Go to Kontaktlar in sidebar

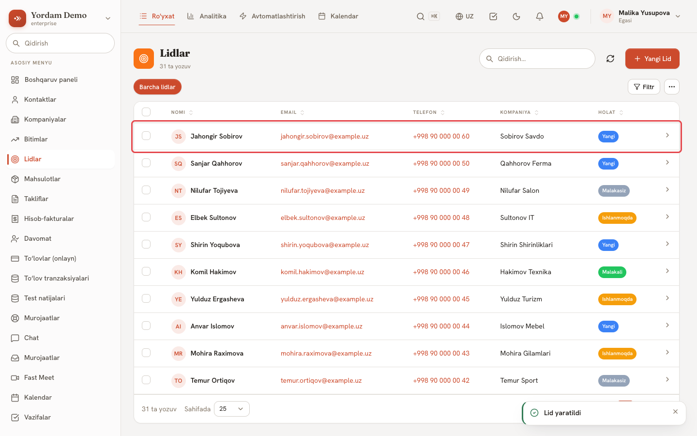61,100
